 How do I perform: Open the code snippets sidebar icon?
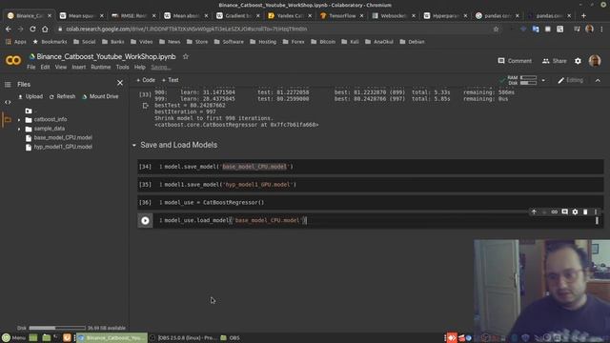coord(8,102)
